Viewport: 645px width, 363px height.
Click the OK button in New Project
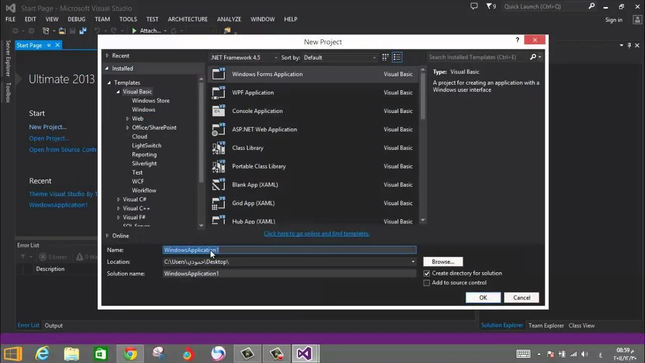point(483,297)
